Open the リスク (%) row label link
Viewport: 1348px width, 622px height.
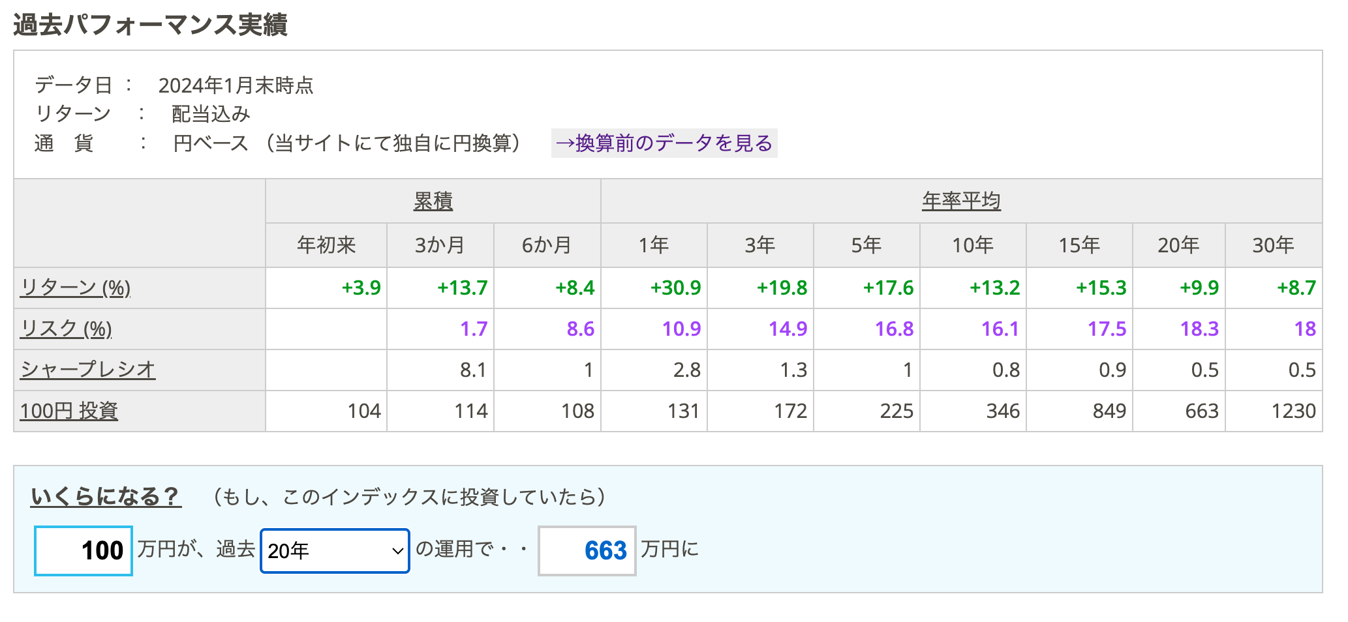tap(66, 329)
